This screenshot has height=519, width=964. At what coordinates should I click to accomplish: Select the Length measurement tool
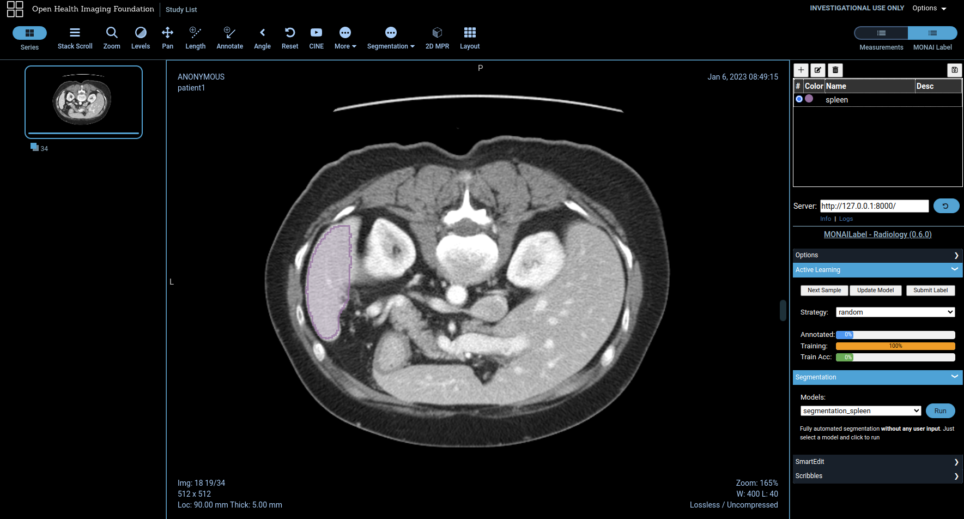(196, 38)
